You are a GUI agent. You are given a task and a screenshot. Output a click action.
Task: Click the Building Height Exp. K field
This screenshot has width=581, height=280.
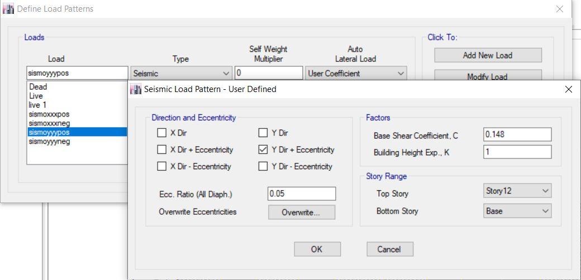click(x=517, y=152)
